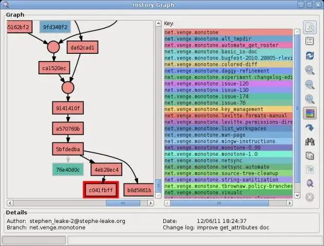Screen dimensions: 324x246
Task: Select key row key_management
Action: tap(228, 109)
